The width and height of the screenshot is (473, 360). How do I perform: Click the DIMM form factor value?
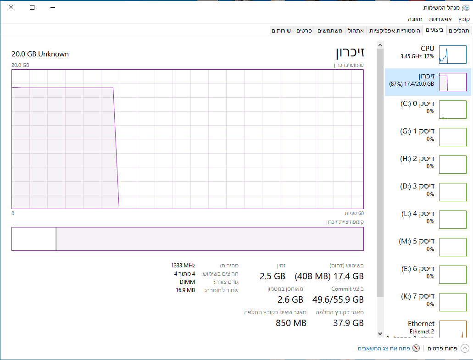[x=187, y=282]
